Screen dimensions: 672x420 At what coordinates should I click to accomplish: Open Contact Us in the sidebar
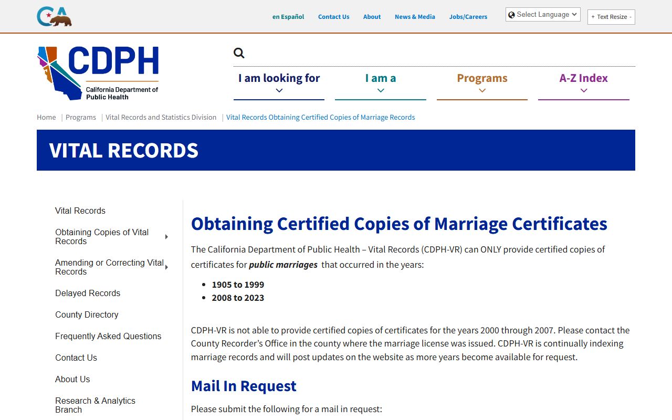76,358
